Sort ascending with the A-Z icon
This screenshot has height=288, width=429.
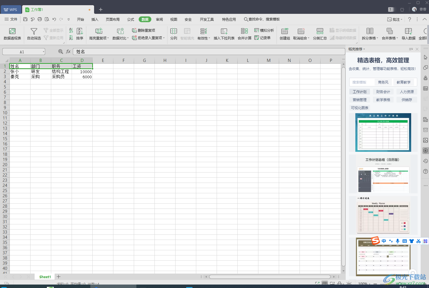[71, 31]
